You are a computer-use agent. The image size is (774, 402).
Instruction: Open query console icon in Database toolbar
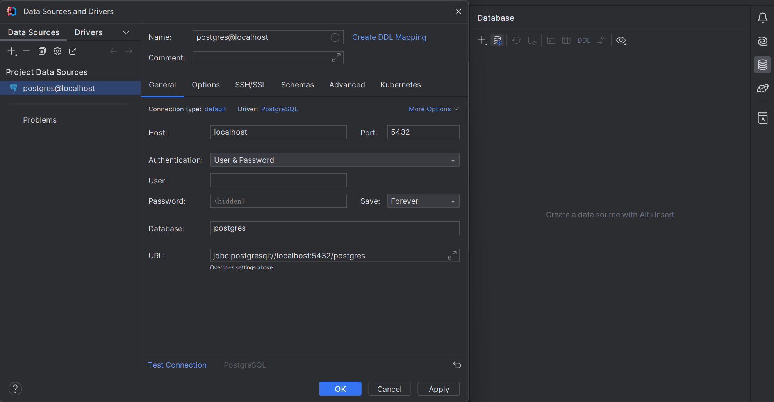551,40
